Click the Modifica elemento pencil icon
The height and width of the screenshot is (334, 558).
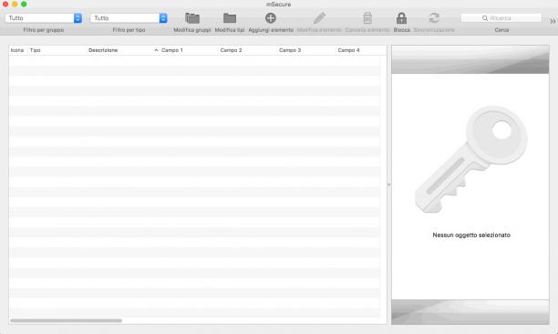point(319,18)
